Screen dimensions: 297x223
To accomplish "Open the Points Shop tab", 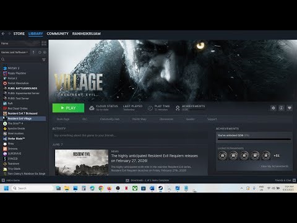I will click(139, 119).
